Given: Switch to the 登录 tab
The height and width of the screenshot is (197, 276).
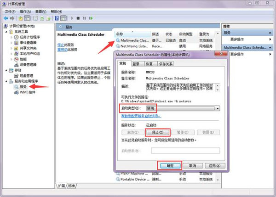Looking at the screenshot, I should [x=136, y=64].
